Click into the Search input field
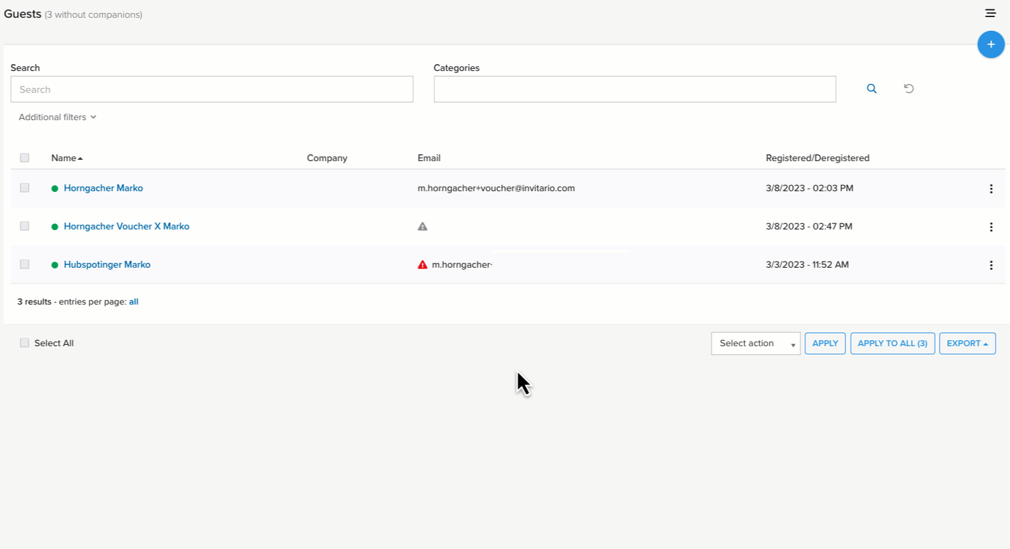Viewport: 1010px width, 549px height. click(212, 89)
